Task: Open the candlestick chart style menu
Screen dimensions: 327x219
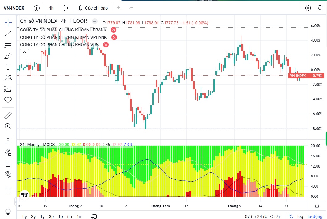Action: tap(65, 8)
